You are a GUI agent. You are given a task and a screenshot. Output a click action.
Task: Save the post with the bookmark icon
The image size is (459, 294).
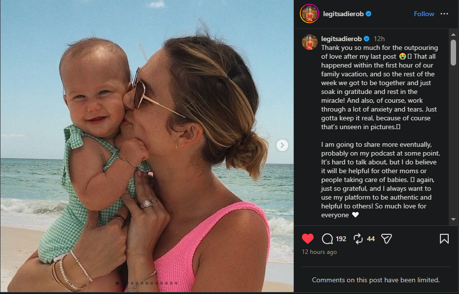pyautogui.click(x=444, y=239)
